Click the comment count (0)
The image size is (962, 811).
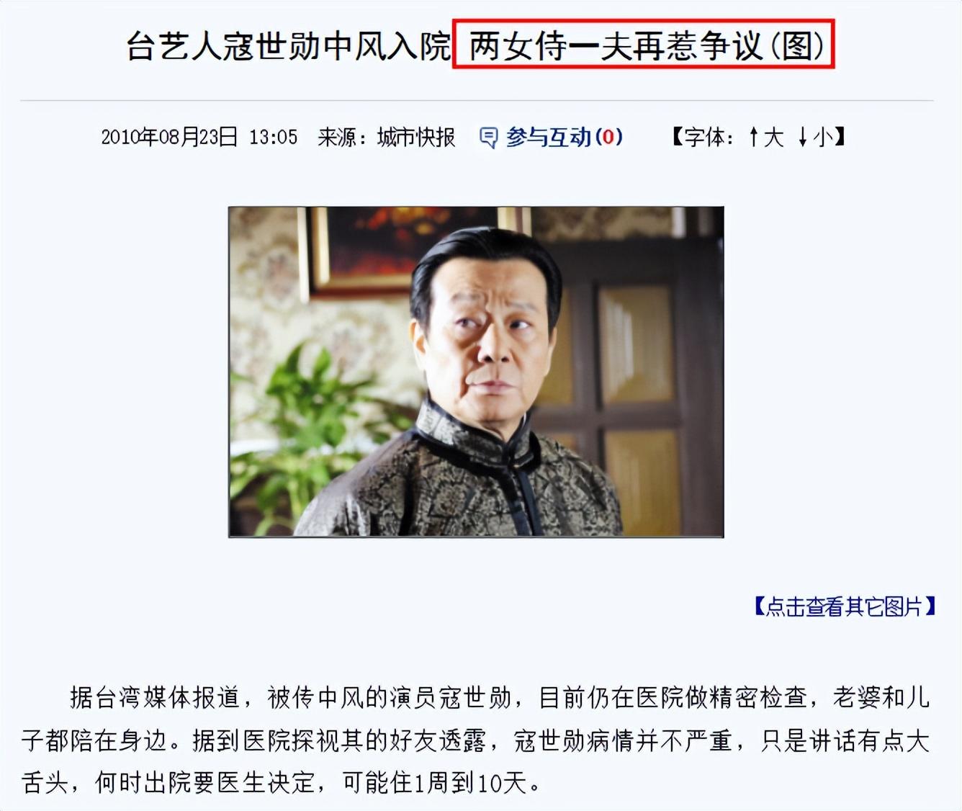pyautogui.click(x=608, y=137)
